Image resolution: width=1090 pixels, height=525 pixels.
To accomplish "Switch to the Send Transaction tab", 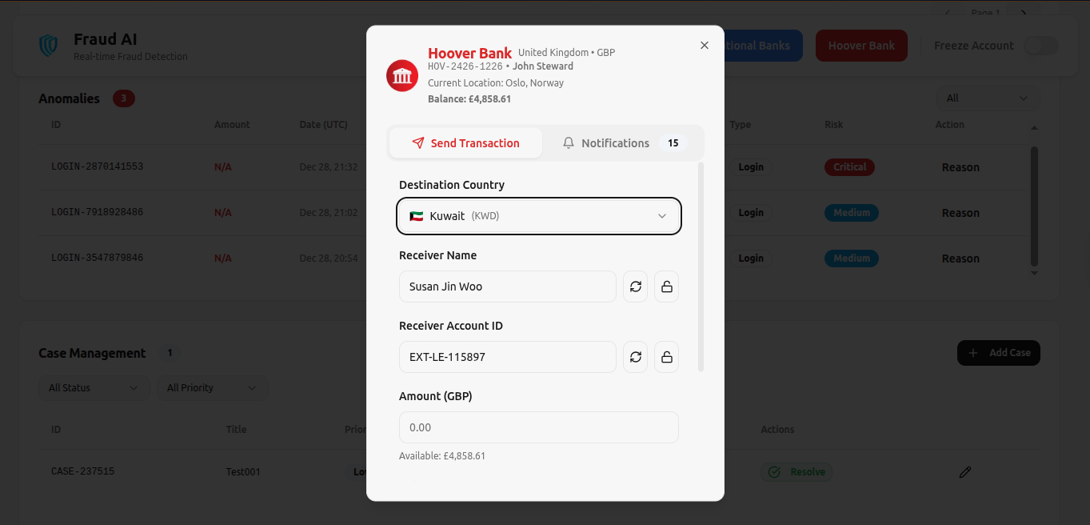I will pos(465,143).
